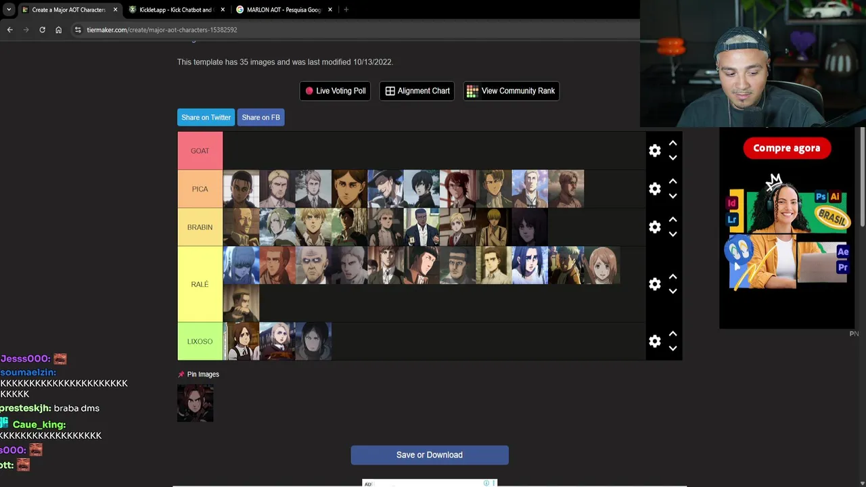Open settings gear for RALÉ tier row
The height and width of the screenshot is (487, 866).
654,284
